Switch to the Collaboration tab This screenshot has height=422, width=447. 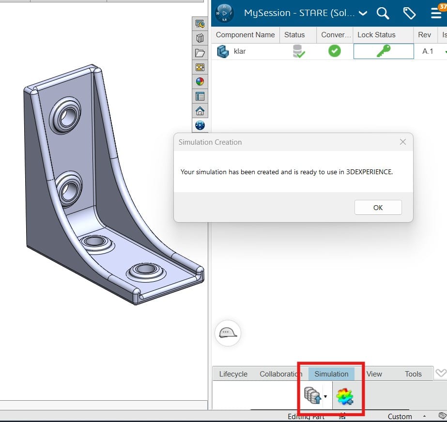point(281,374)
